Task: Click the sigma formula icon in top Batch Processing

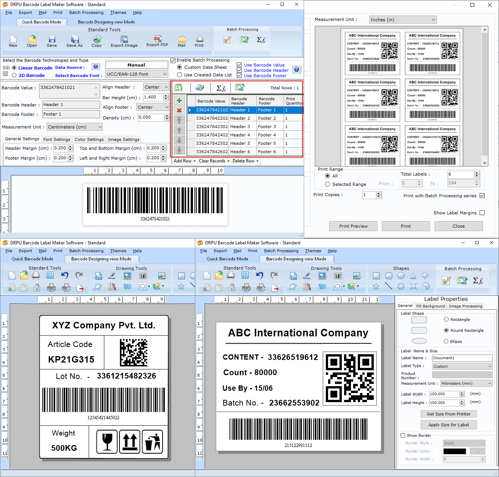Action: 261,40
